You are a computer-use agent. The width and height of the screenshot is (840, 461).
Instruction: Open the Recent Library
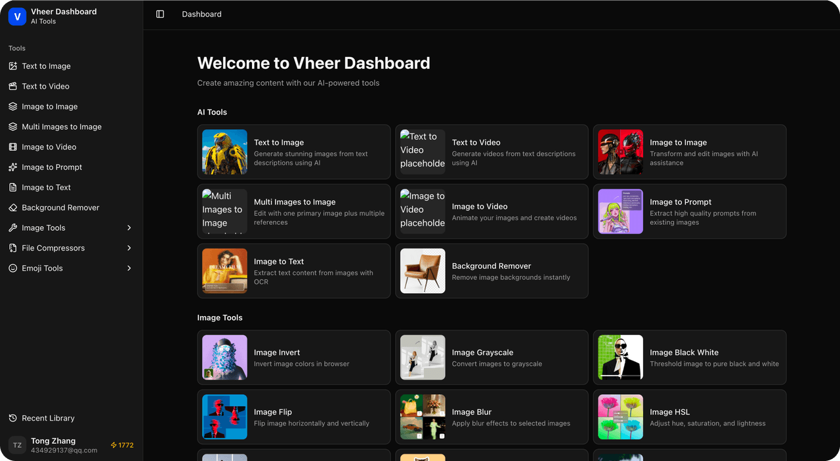(x=47, y=418)
